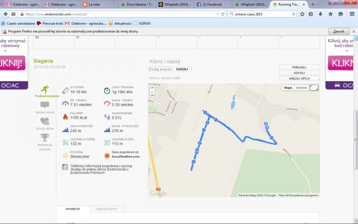Viewport: 358px width, 224px height.
Task: Click the 1105 kcal calories value
Action: 79,118
